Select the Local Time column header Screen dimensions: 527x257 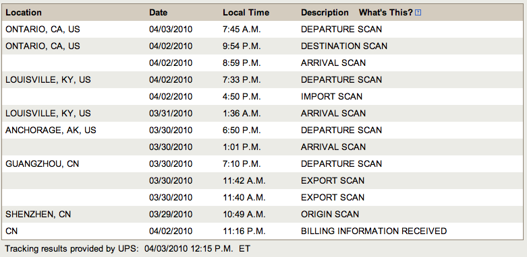point(246,13)
